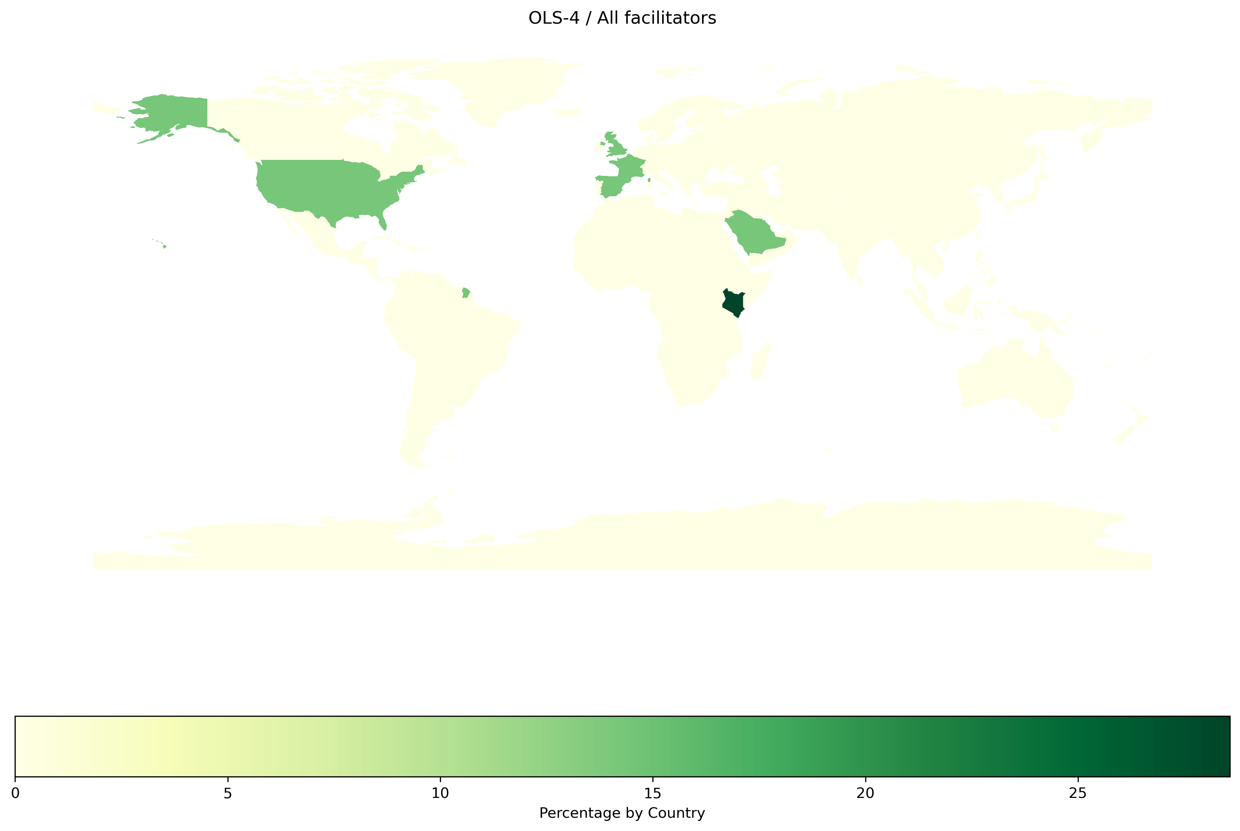Click the colorbar tick label '5'
Image resolution: width=1240 pixels, height=831 pixels.
(x=228, y=793)
